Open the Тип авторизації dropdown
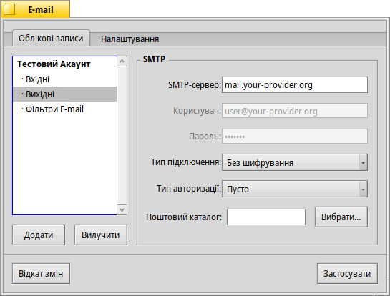This screenshot has width=390, height=296. [295, 189]
